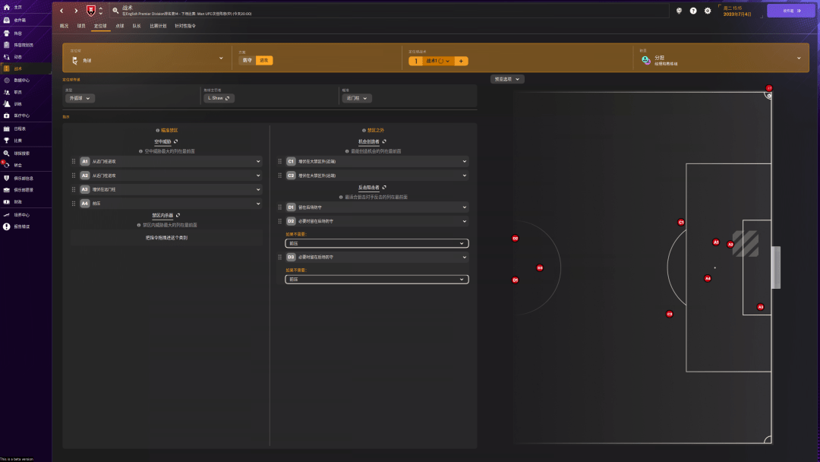The image size is (820, 462).
Task: Click the date and time display
Action: click(x=738, y=11)
